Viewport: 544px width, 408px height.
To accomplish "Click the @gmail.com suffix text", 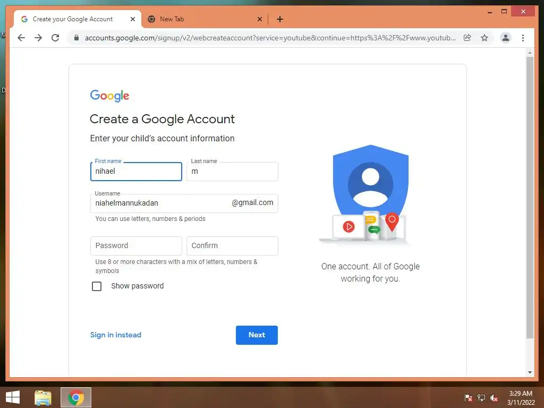I will 252,202.
